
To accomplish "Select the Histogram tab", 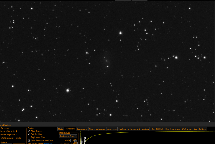I will tap(70, 129).
